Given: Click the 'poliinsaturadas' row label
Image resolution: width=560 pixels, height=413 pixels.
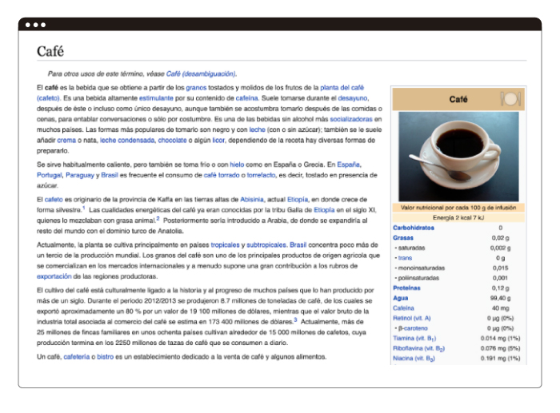Looking at the screenshot, I should click(418, 278).
